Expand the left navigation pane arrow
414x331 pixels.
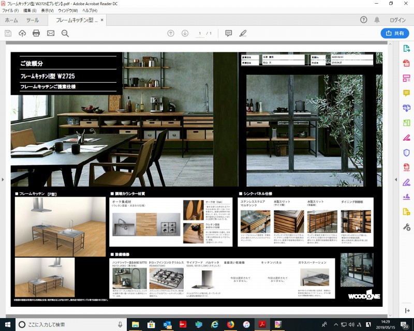point(3,179)
